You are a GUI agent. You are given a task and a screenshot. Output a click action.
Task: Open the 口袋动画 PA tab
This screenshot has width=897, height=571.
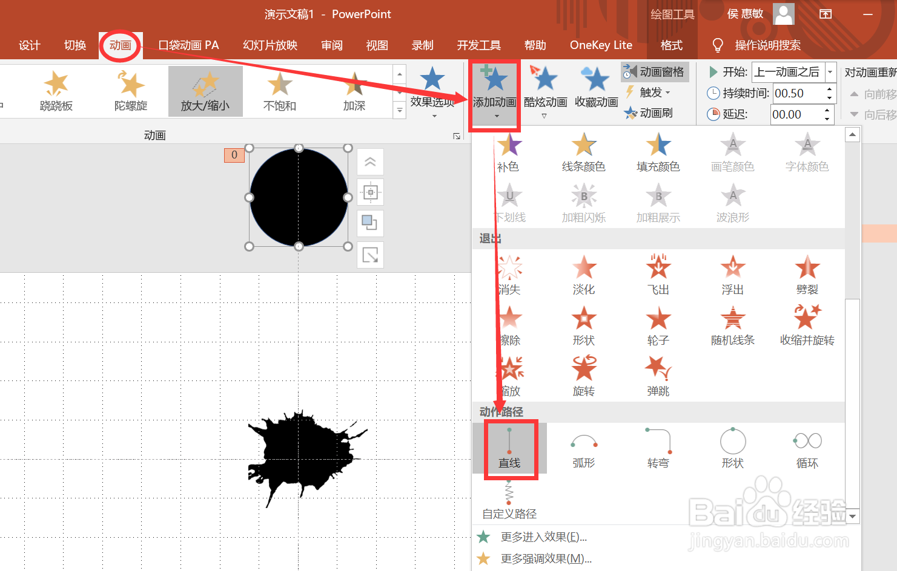(x=188, y=45)
